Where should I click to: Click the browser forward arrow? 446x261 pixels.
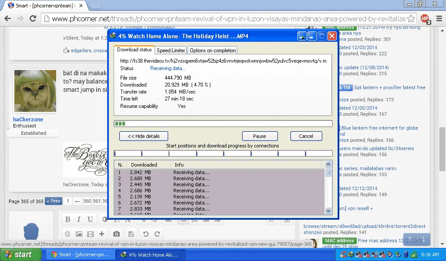tap(20, 19)
